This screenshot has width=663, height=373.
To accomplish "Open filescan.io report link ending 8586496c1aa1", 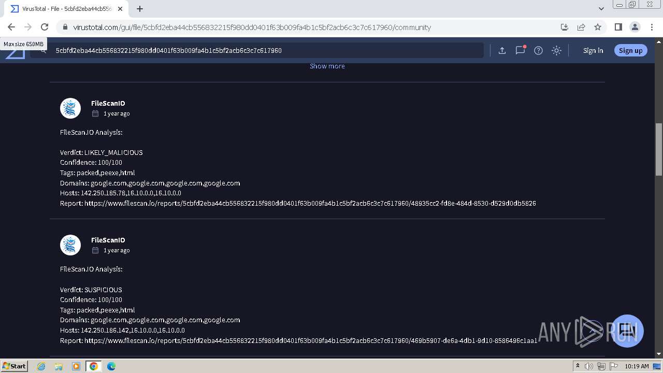I will tap(311, 340).
